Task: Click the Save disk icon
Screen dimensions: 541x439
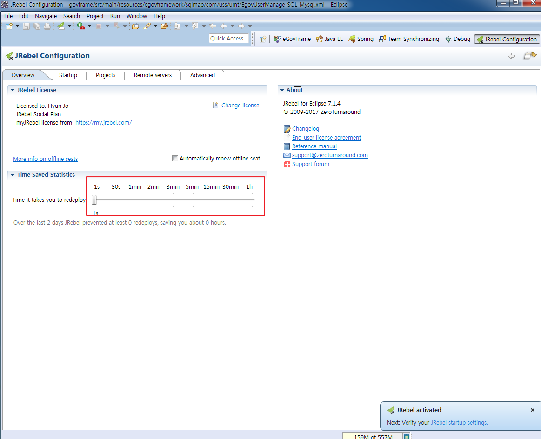Action: (x=26, y=26)
